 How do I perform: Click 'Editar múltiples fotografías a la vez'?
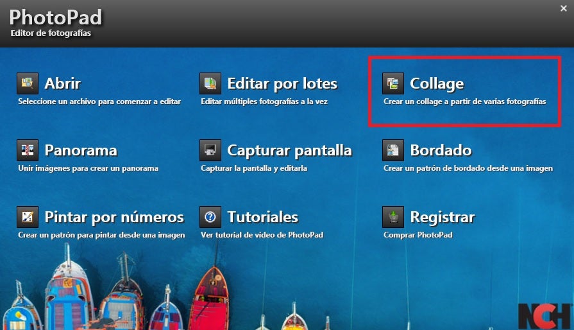tap(264, 101)
